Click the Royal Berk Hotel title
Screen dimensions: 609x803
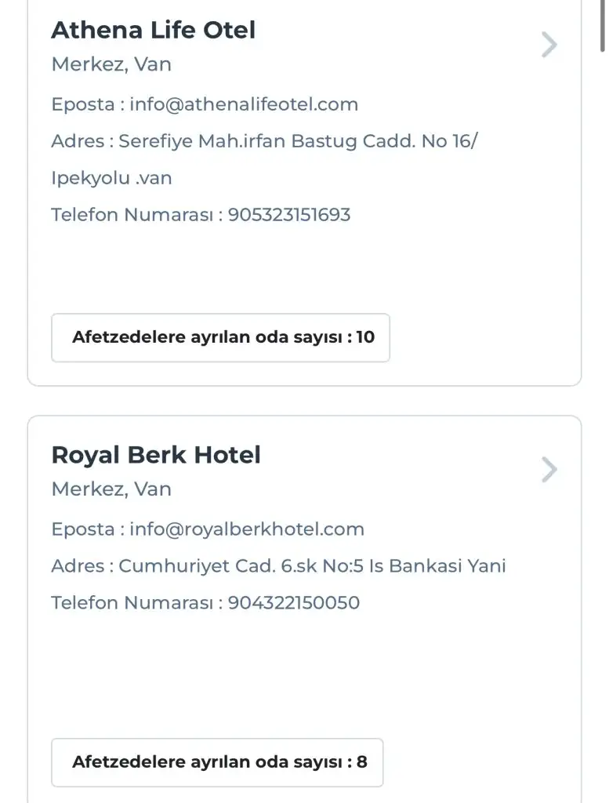pyautogui.click(x=156, y=455)
